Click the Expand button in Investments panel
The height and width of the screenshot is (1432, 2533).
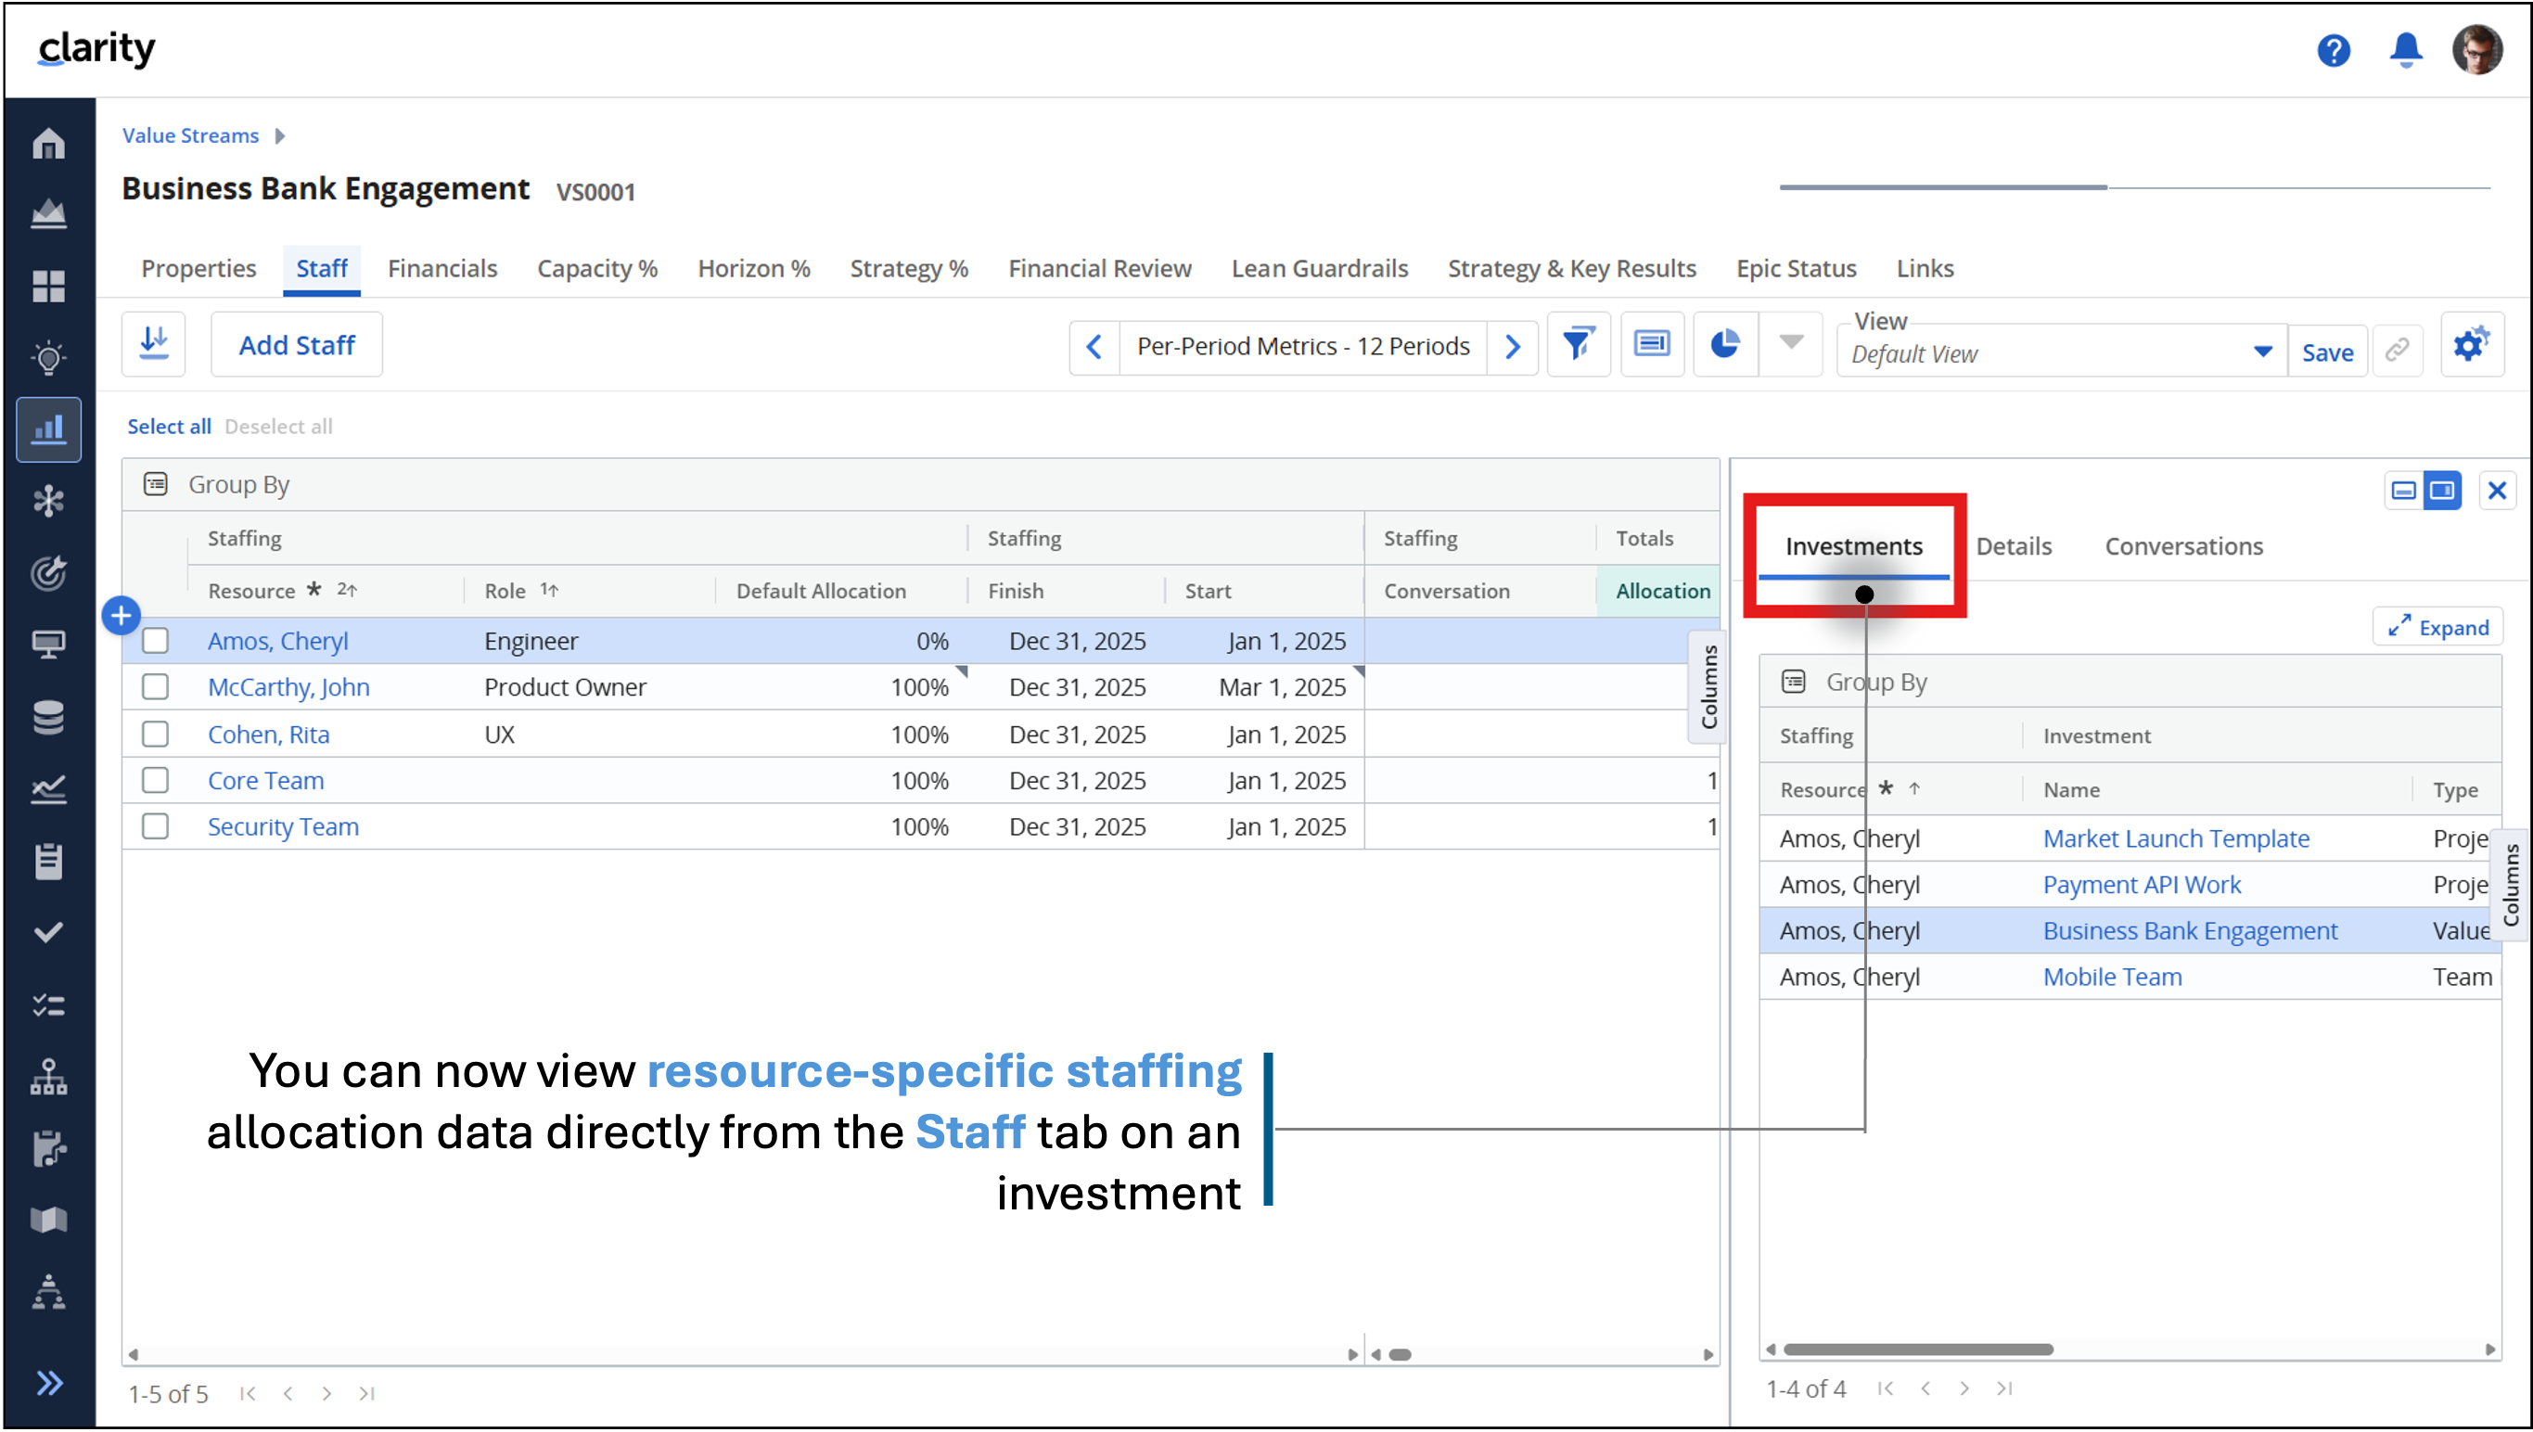[x=2437, y=627]
